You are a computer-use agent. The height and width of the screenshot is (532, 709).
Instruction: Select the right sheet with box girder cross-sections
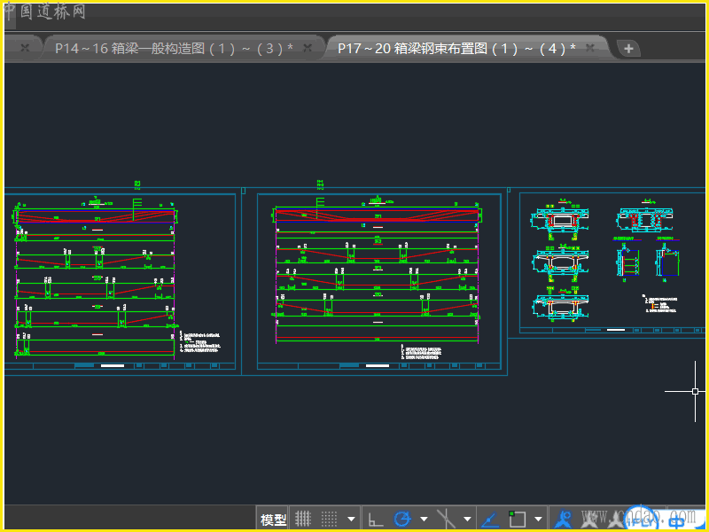[612, 262]
